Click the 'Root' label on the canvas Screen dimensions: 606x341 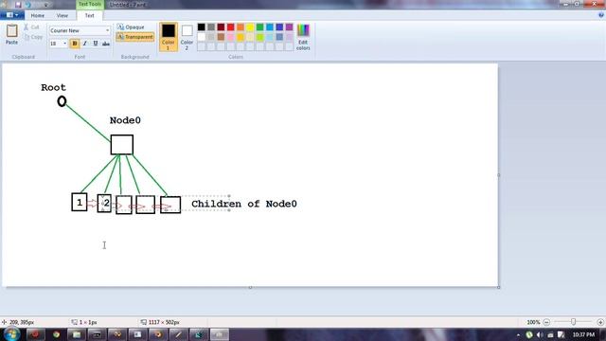[x=53, y=87]
